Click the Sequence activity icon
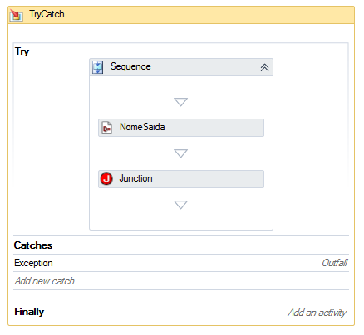The image size is (364, 335). [97, 67]
